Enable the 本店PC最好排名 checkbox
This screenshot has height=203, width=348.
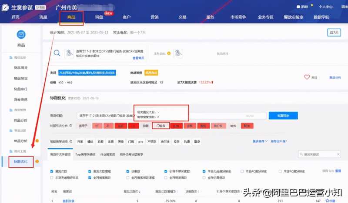click(x=242, y=171)
